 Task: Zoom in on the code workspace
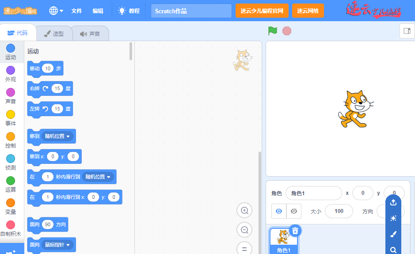point(244,211)
